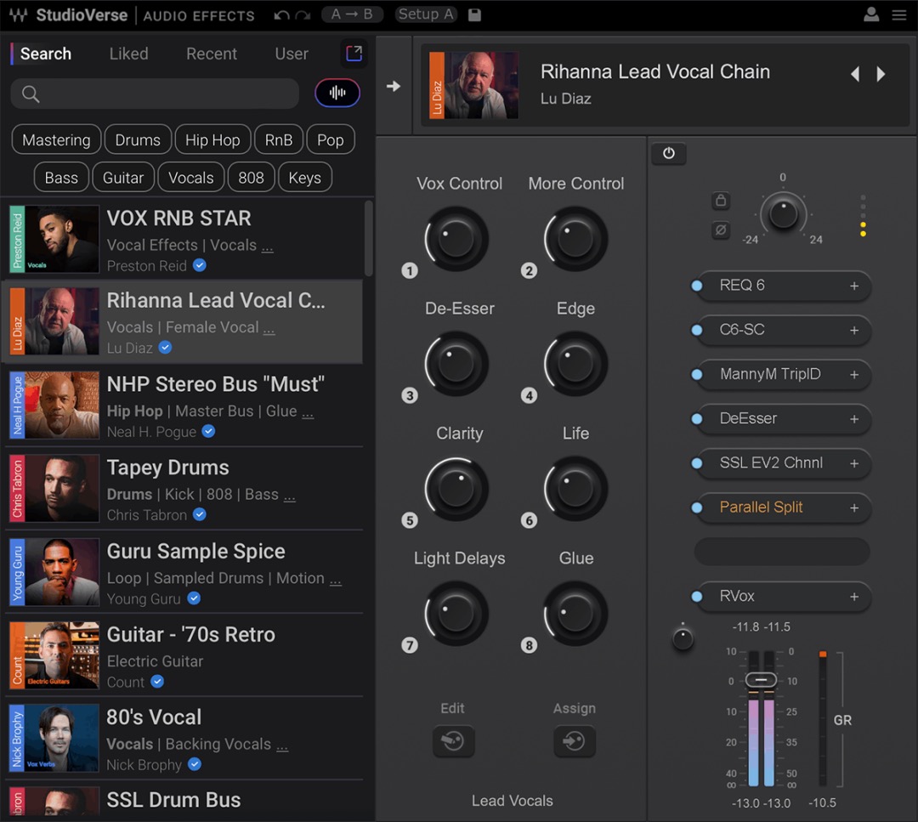The width and height of the screenshot is (918, 822).
Task: Select Guru Sample Spice preset
Action: click(184, 572)
